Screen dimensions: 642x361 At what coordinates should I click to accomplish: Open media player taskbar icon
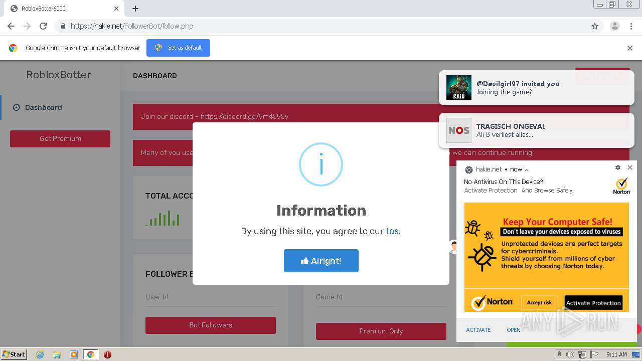(74, 354)
